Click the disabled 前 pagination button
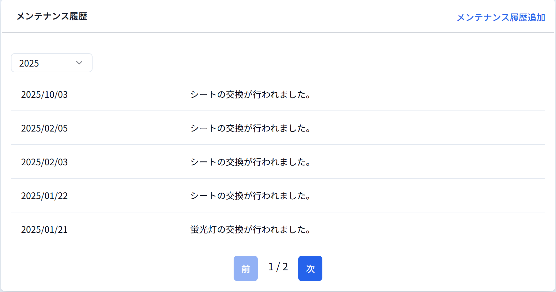 (245, 268)
